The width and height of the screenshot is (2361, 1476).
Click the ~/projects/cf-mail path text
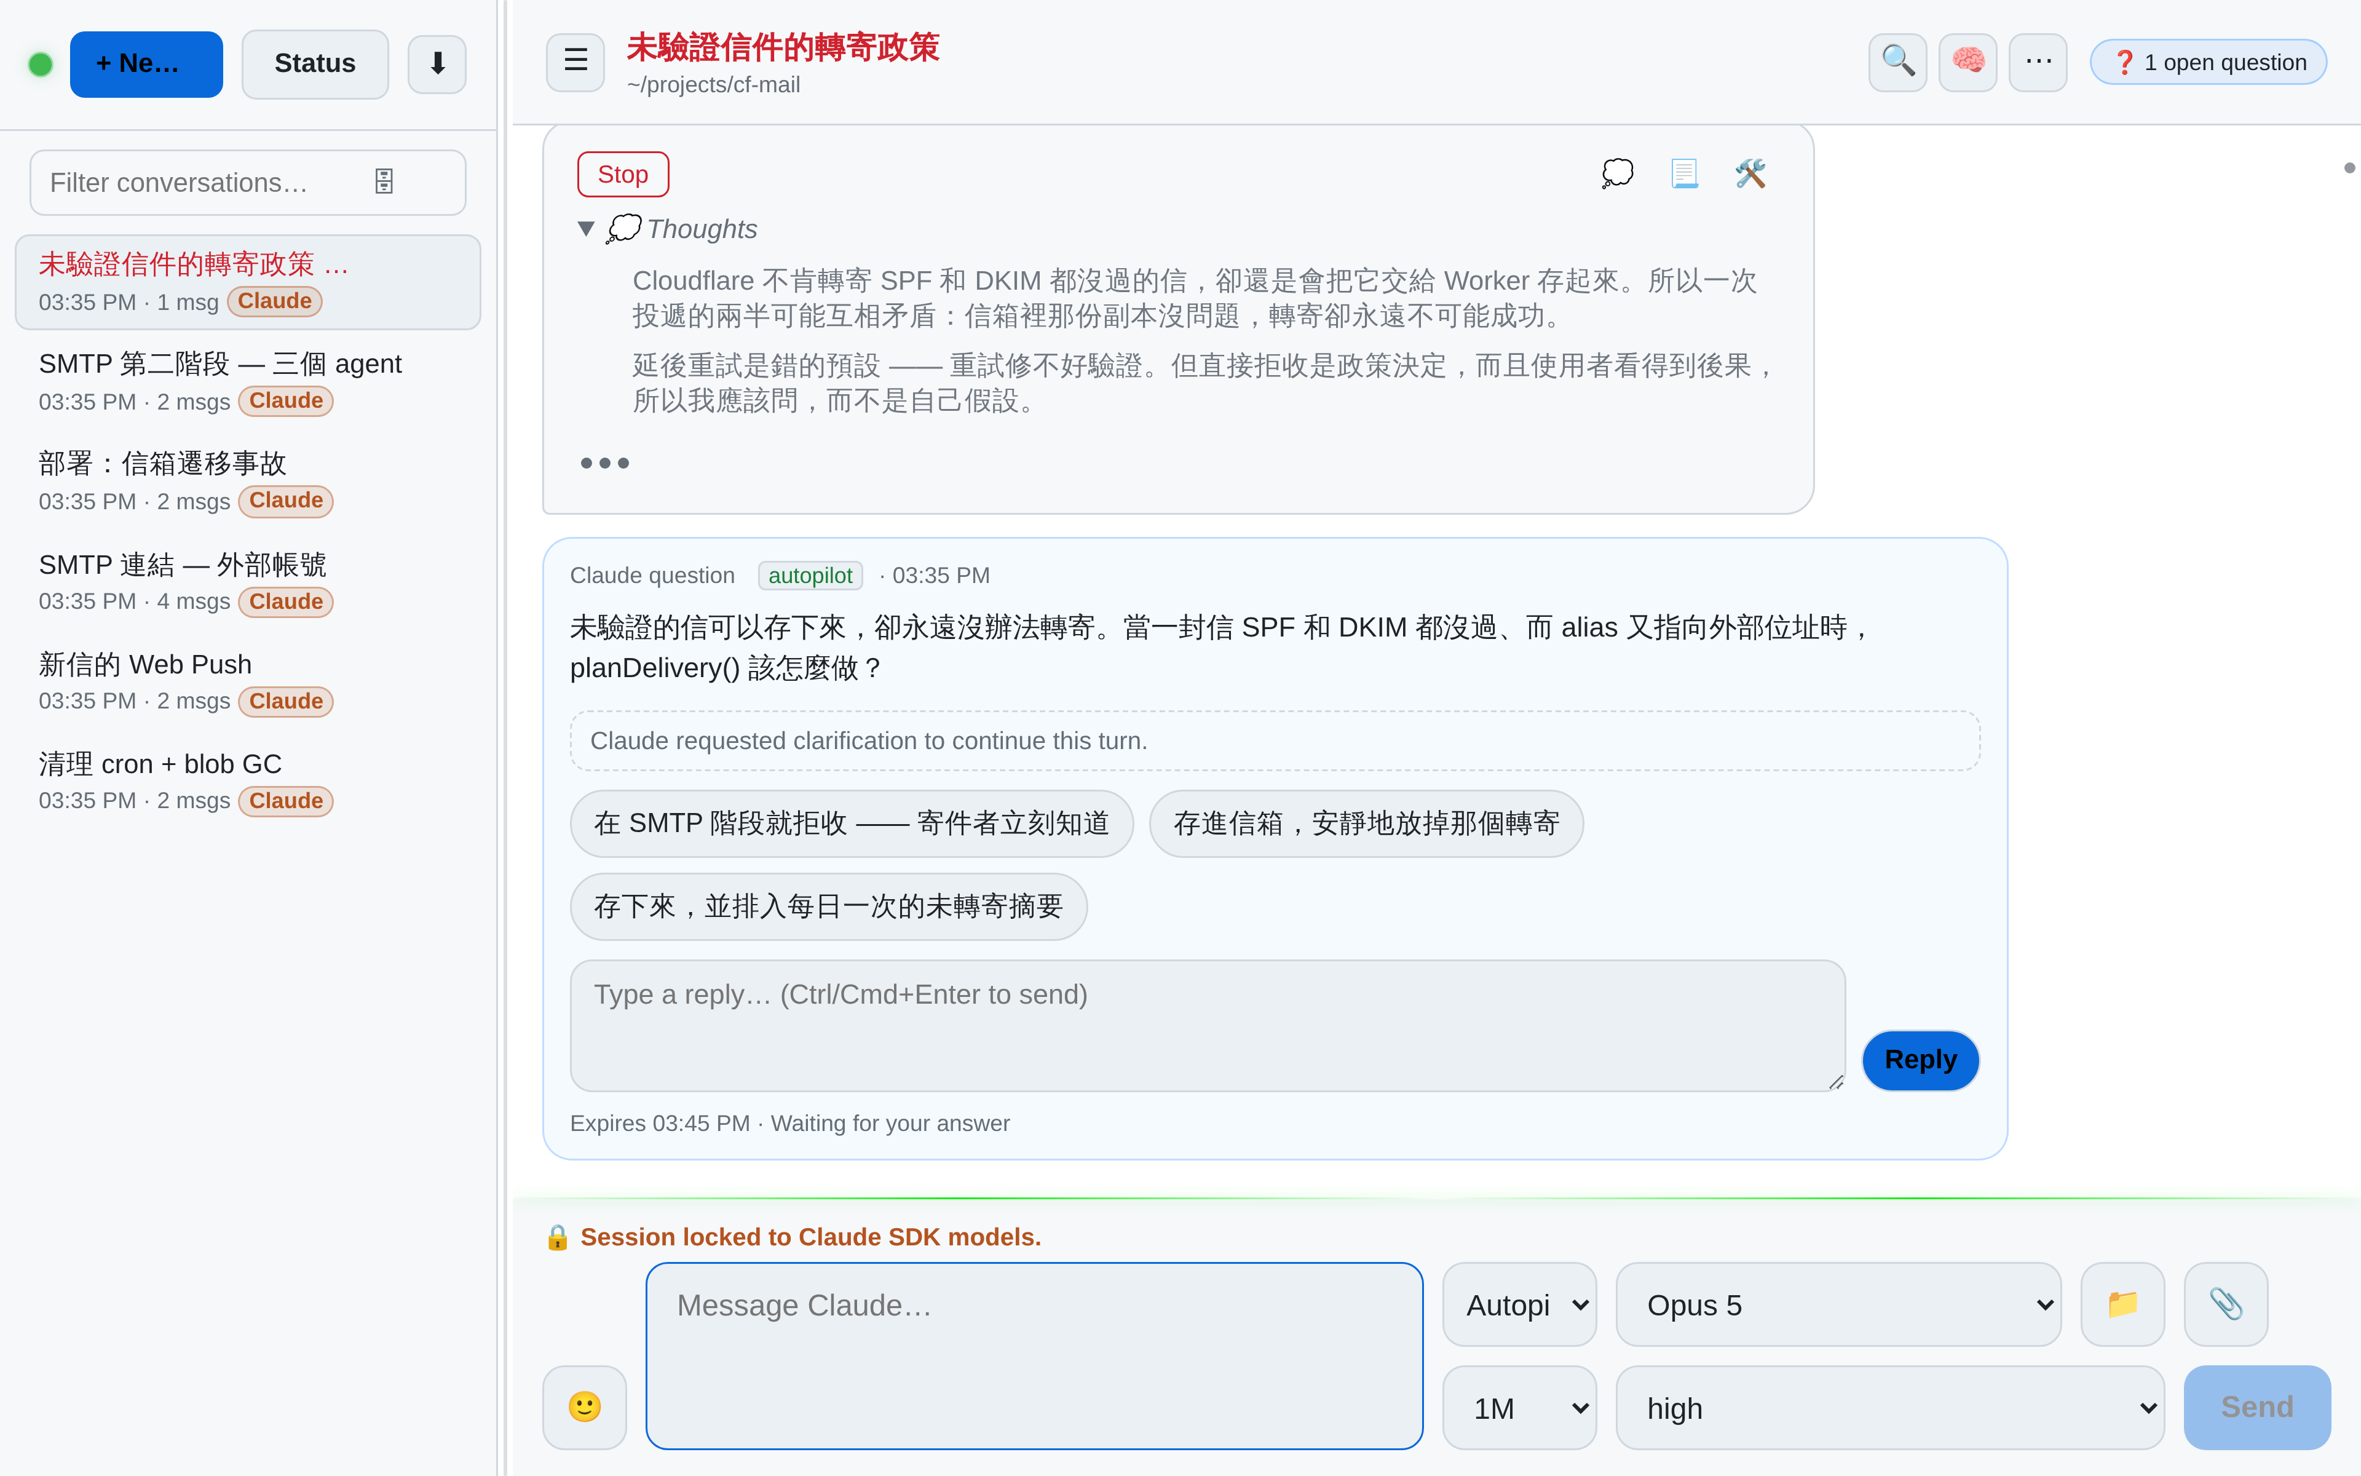[713, 85]
